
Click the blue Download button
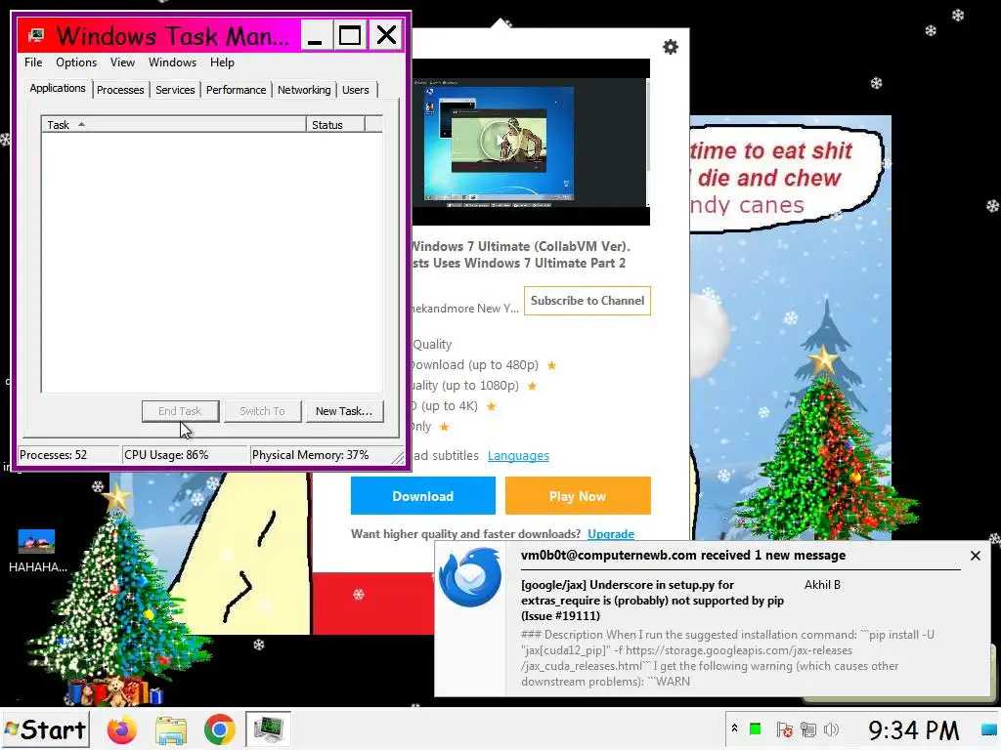pyautogui.click(x=422, y=495)
